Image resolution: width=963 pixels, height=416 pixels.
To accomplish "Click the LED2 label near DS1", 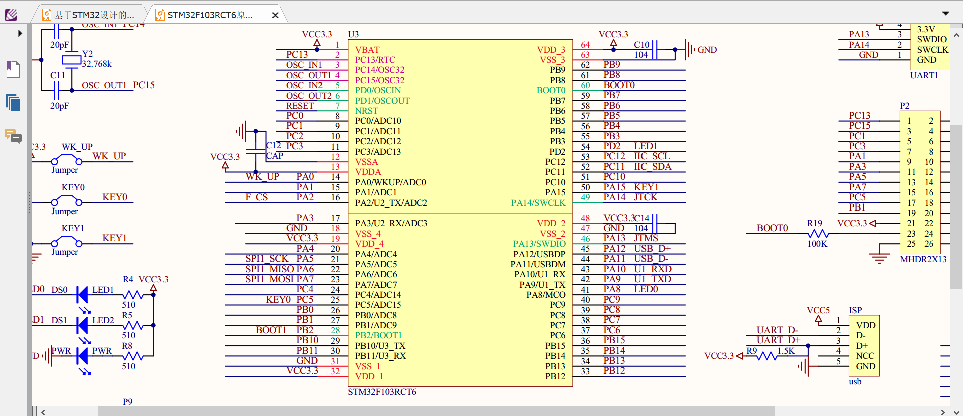I will pos(103,320).
